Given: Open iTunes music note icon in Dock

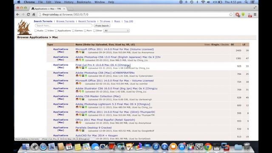Looking at the screenshot, I should (x=156, y=147).
